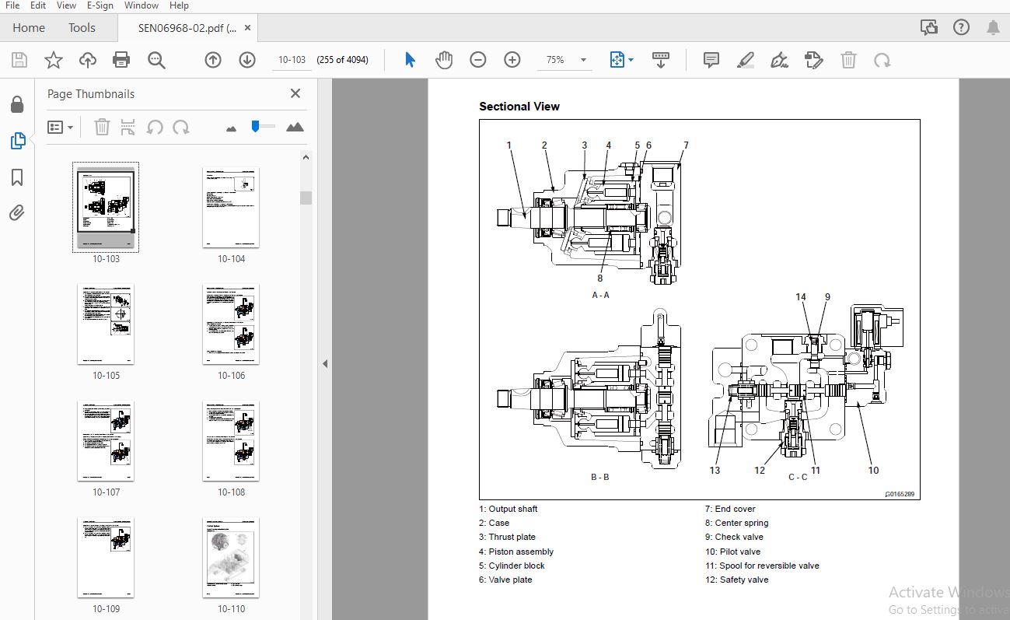Zoom in with plus icon

(512, 60)
